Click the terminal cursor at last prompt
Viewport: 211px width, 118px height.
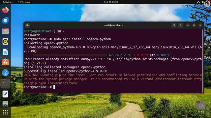(x=54, y=87)
